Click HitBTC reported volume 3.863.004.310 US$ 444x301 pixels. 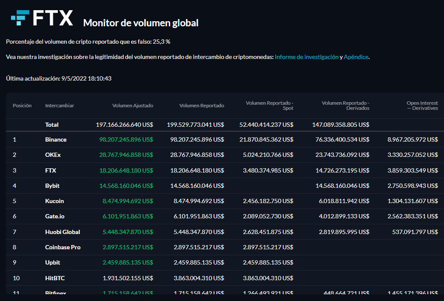pos(199,278)
